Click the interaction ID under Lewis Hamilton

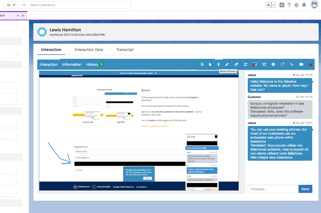(78, 35)
